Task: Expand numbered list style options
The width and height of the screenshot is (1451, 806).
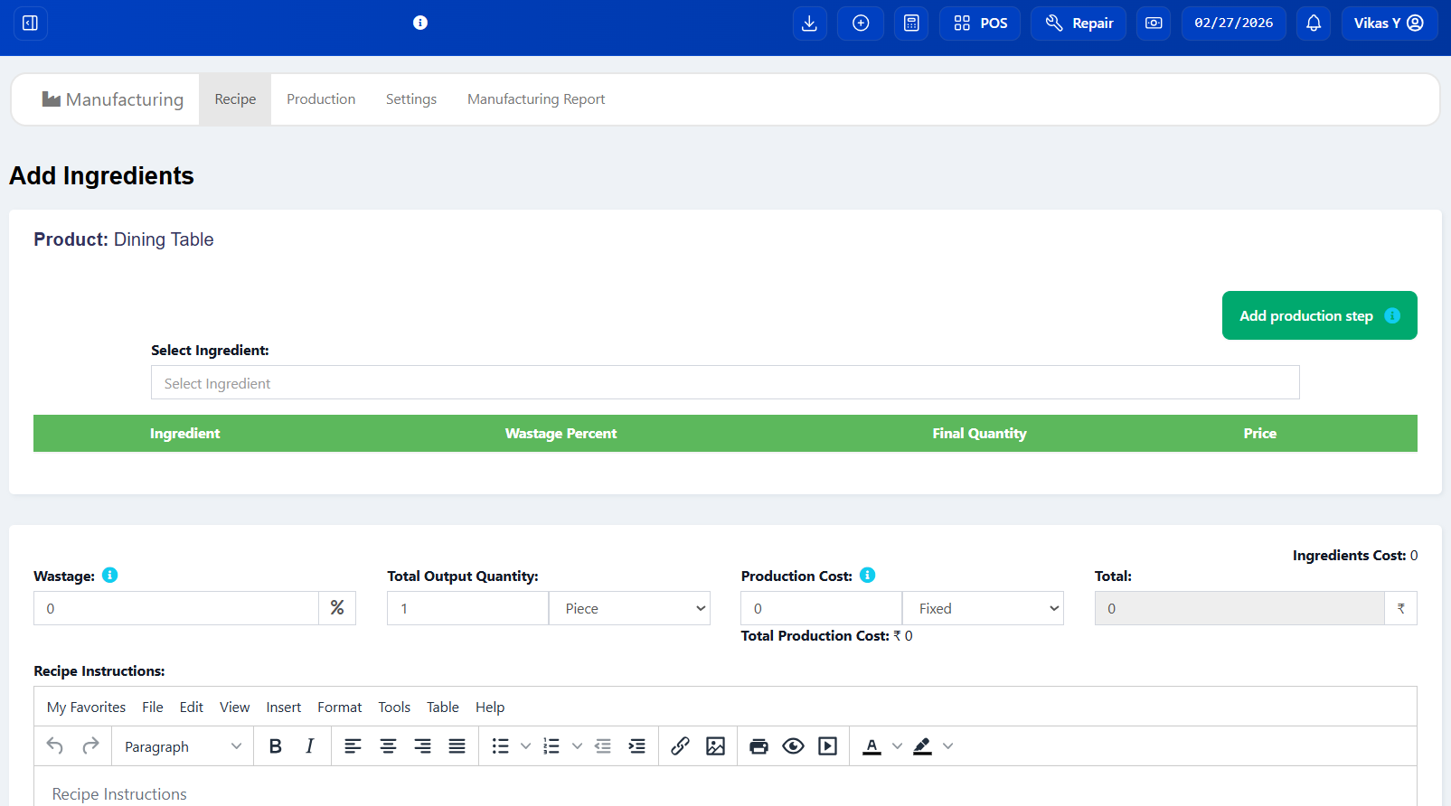Action: click(577, 746)
